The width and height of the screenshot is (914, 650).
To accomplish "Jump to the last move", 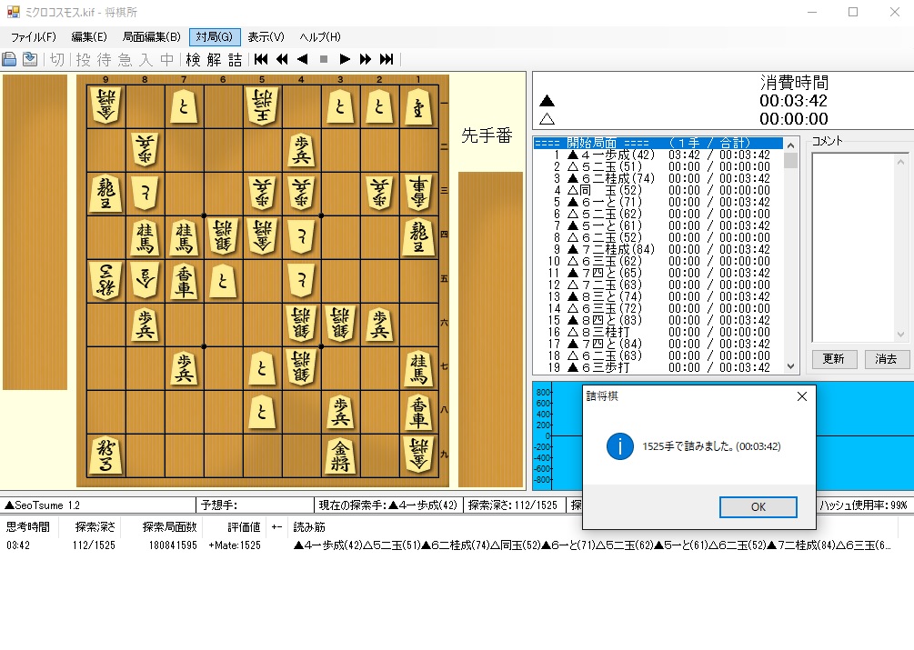I will coord(387,59).
